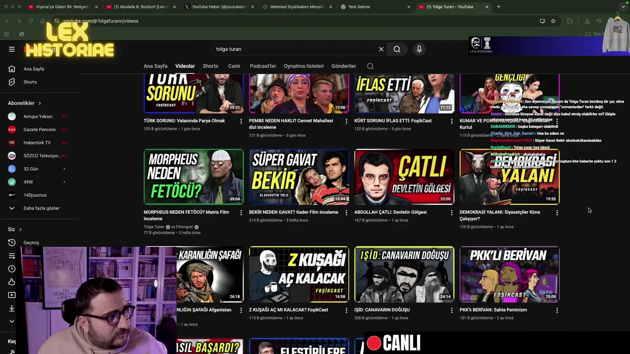The width and height of the screenshot is (630, 354).
Task: Open options menu for ABDULLAH ÇATLI video
Action: (452, 212)
